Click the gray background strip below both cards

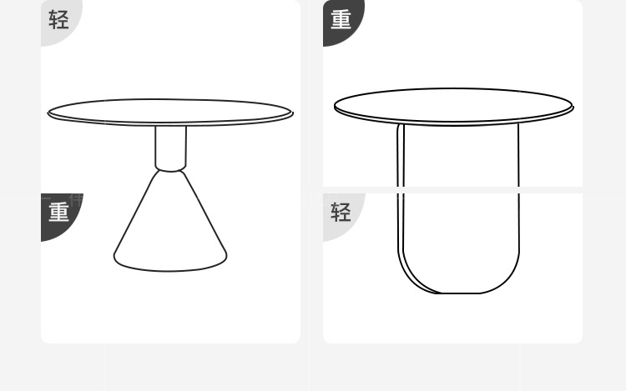pyautogui.click(x=313, y=367)
